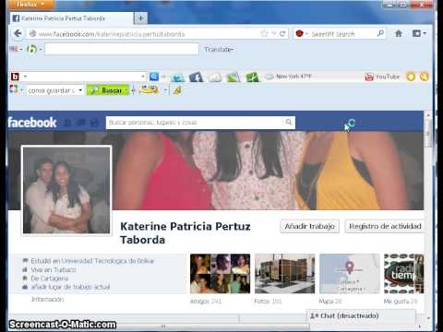Click the green Babylon toolbar icon

click(31, 49)
